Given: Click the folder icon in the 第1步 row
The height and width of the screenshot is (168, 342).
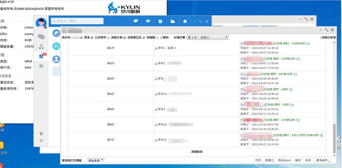Looking at the screenshot, I should pos(242,44).
